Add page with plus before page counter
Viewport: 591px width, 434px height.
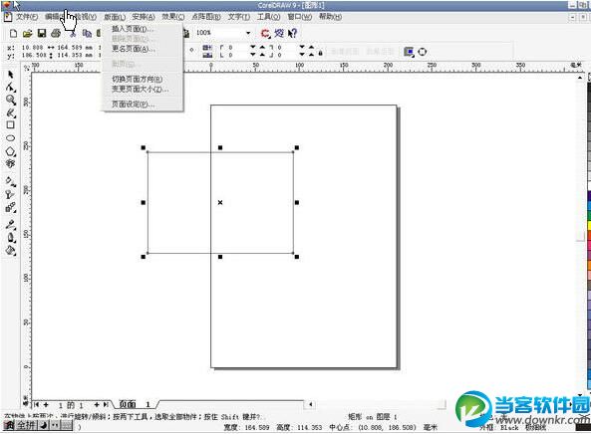coord(46,405)
